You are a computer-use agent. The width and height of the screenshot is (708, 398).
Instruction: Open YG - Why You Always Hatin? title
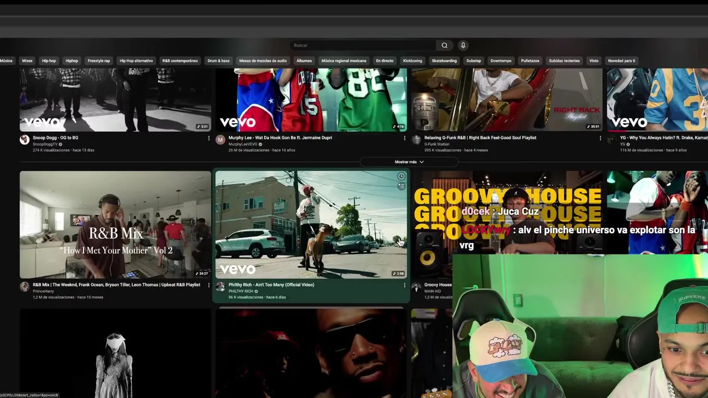coord(664,138)
